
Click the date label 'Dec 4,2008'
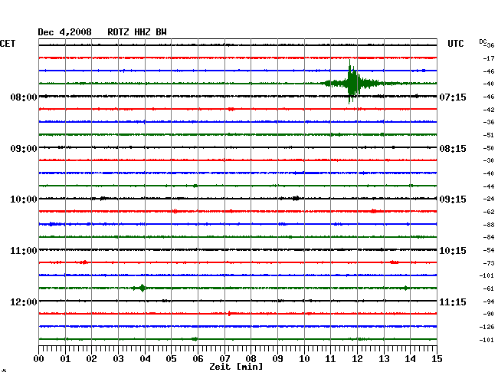(x=64, y=32)
